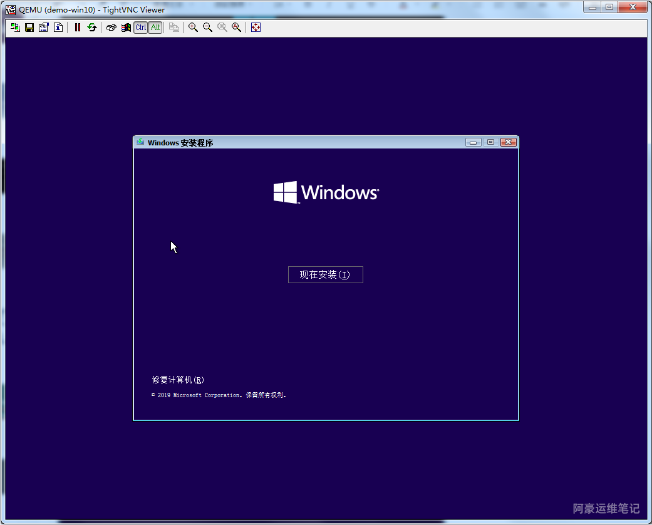
Task: Minimize the TightVNC Viewer window
Action: click(x=592, y=7)
